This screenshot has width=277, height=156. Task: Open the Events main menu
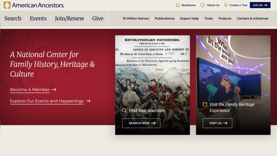pyautogui.click(x=38, y=18)
